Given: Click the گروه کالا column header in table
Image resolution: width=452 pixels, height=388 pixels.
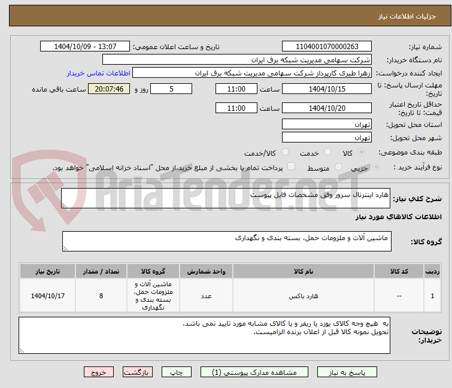Looking at the screenshot, I should pyautogui.click(x=153, y=271).
